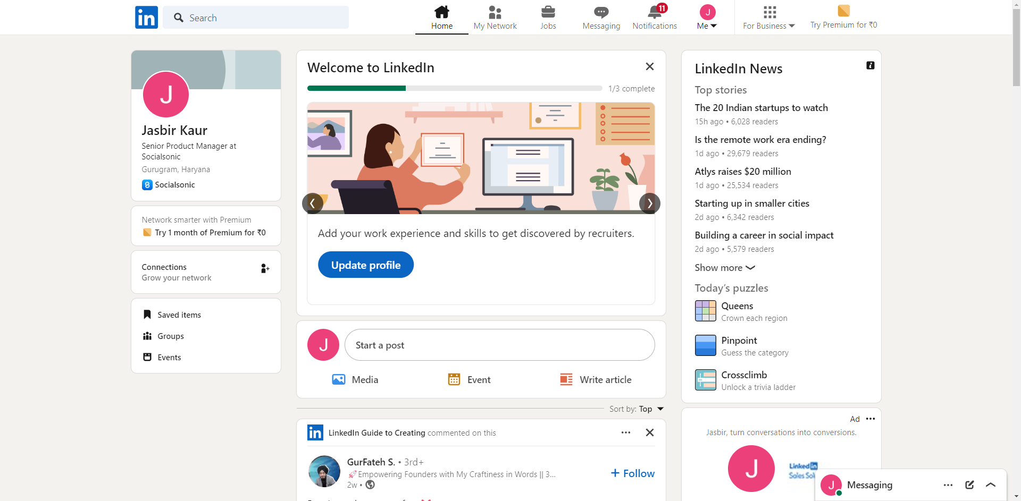Click the Start a post field
1021x501 pixels.
500,345
